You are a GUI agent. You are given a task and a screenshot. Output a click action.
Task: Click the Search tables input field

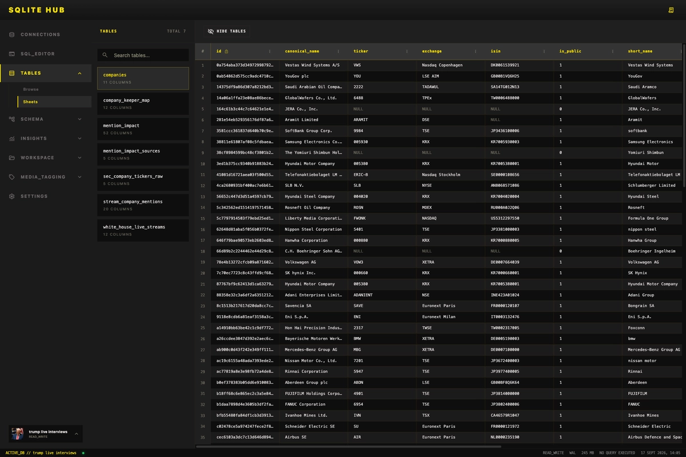point(143,55)
